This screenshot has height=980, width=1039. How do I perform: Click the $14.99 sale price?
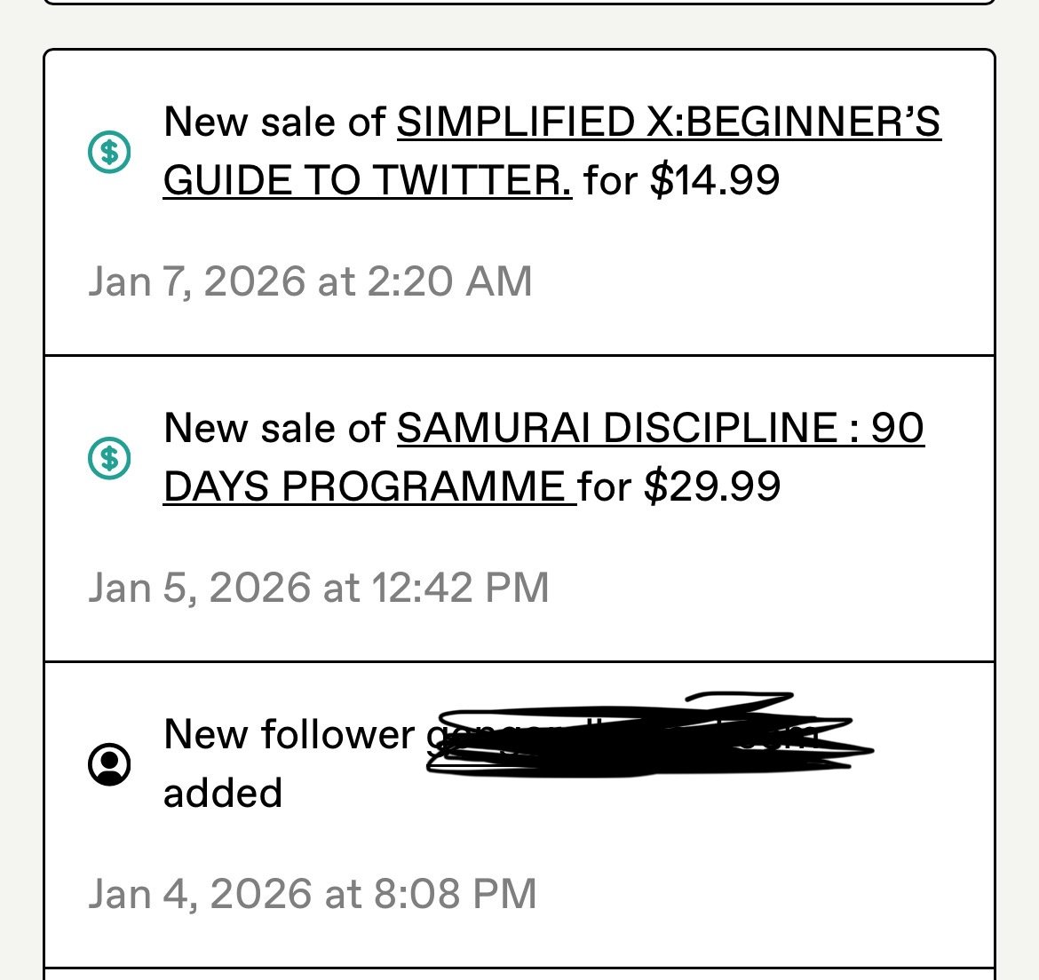(x=715, y=179)
